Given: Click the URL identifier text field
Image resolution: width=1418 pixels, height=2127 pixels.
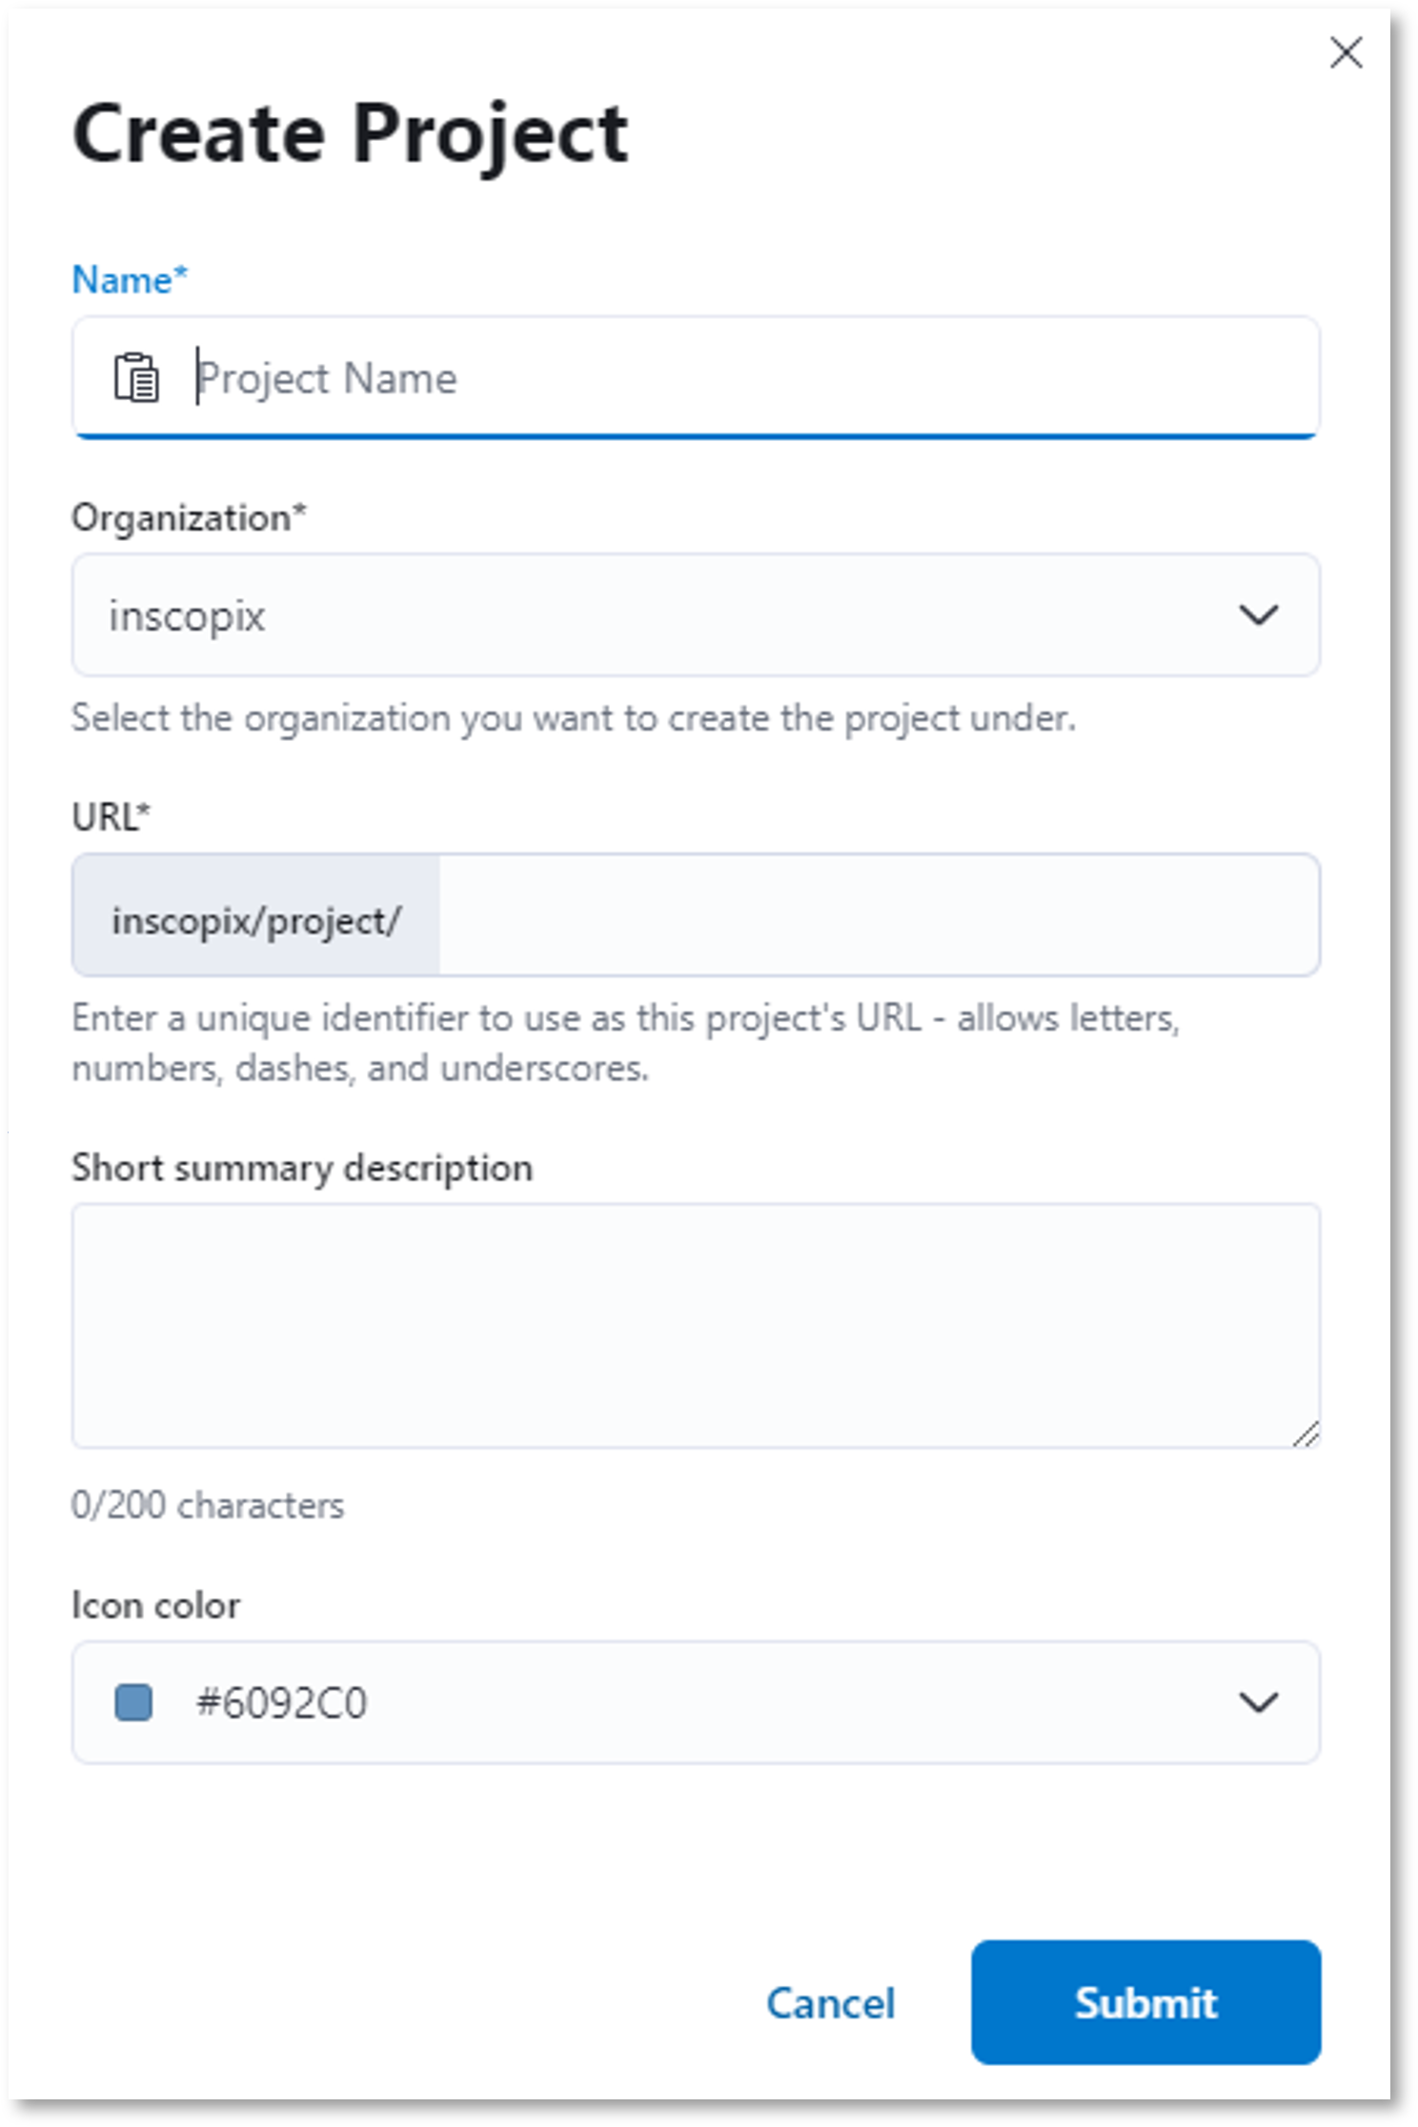Looking at the screenshot, I should pyautogui.click(x=879, y=914).
